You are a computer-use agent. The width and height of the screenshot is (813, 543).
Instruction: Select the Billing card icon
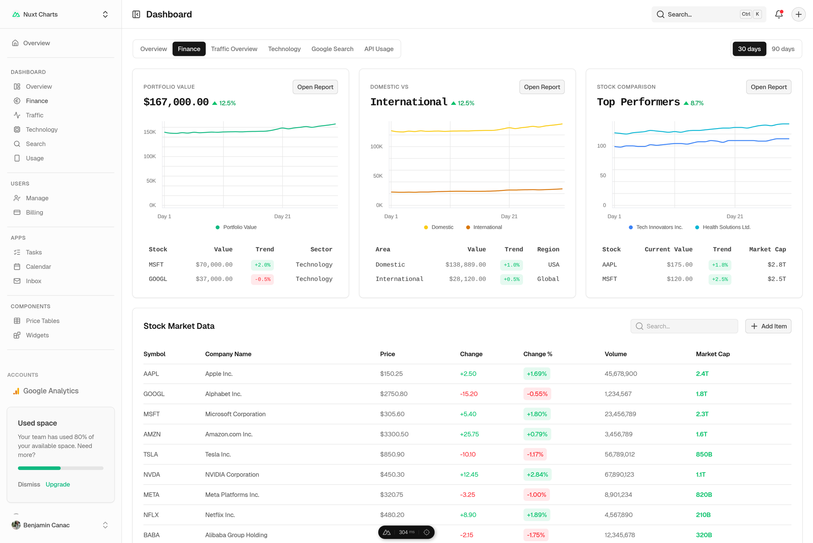[x=17, y=212]
